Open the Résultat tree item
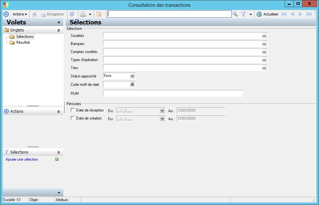Image resolution: width=319 pixels, height=205 pixels. click(23, 42)
